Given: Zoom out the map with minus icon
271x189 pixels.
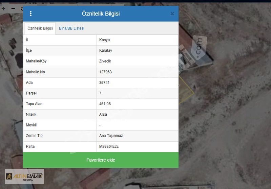Looking at the screenshot, I should (13, 8).
